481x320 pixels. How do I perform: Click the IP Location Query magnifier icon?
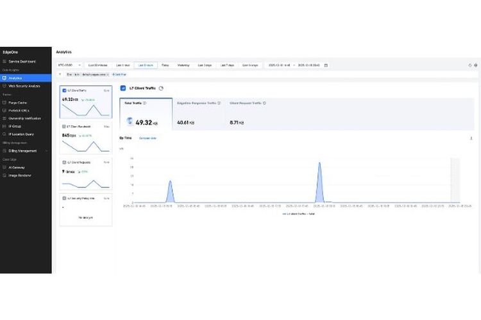pos(4,134)
